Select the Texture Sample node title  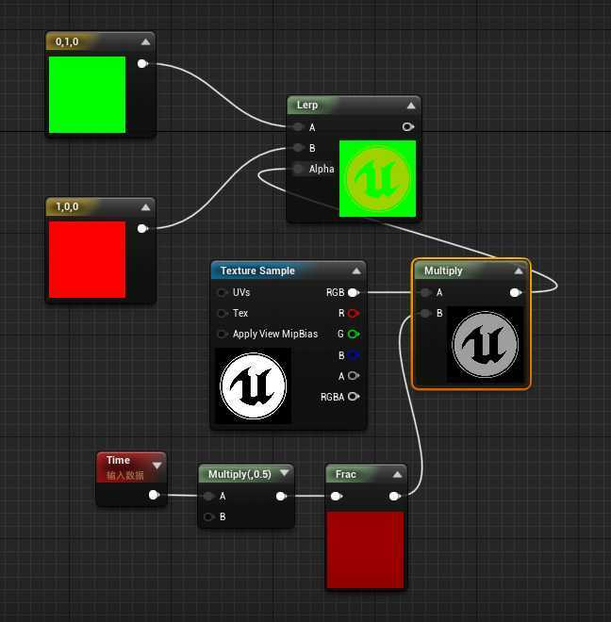[x=257, y=270]
